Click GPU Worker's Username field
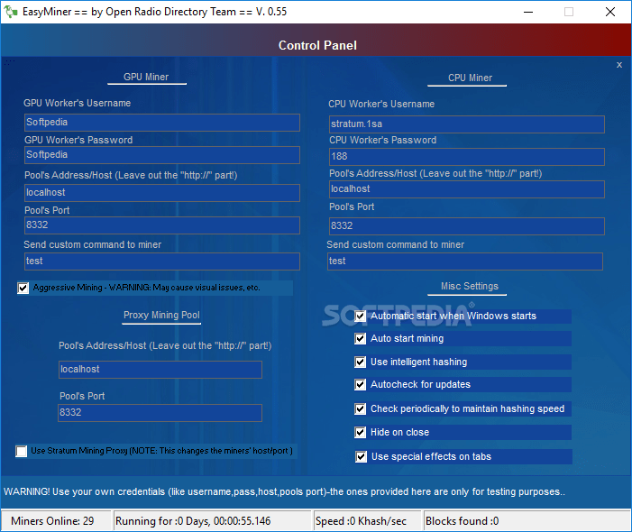The image size is (632, 532). click(x=162, y=123)
